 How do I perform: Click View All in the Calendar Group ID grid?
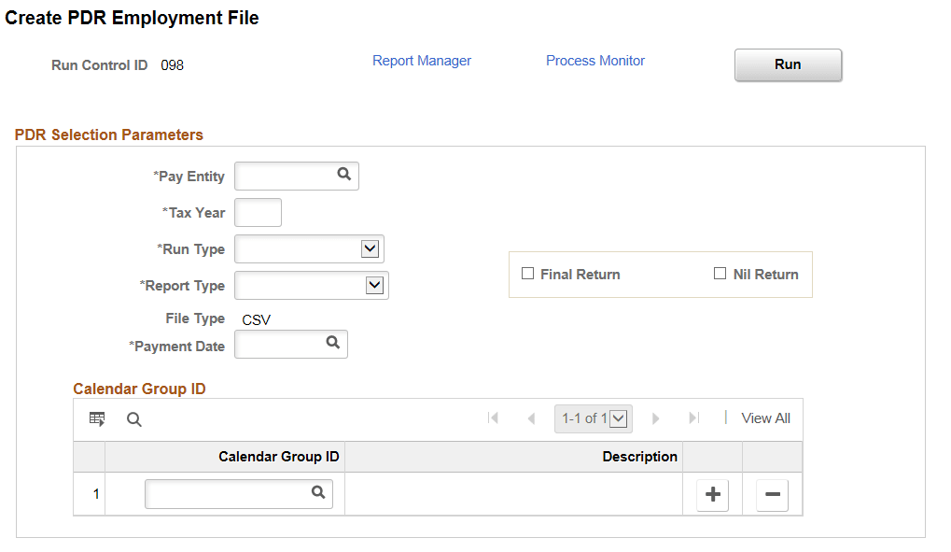click(x=765, y=418)
